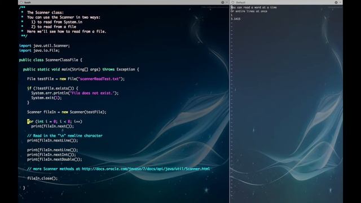Click the 'You can use the Scanner in two ways:' line

coord(64,17)
